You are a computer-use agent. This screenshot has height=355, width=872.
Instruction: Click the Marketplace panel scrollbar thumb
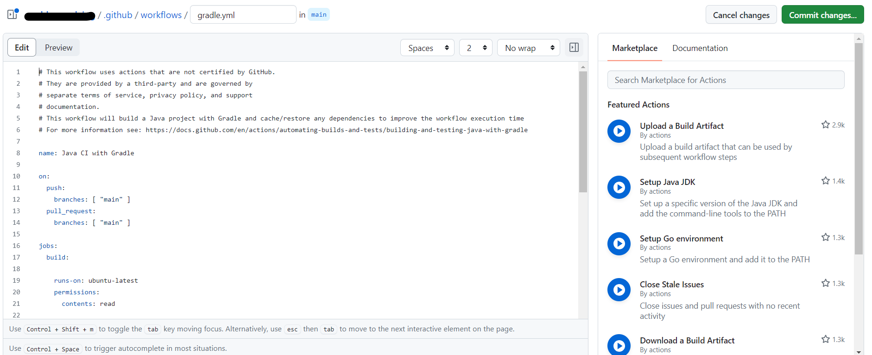click(859, 148)
